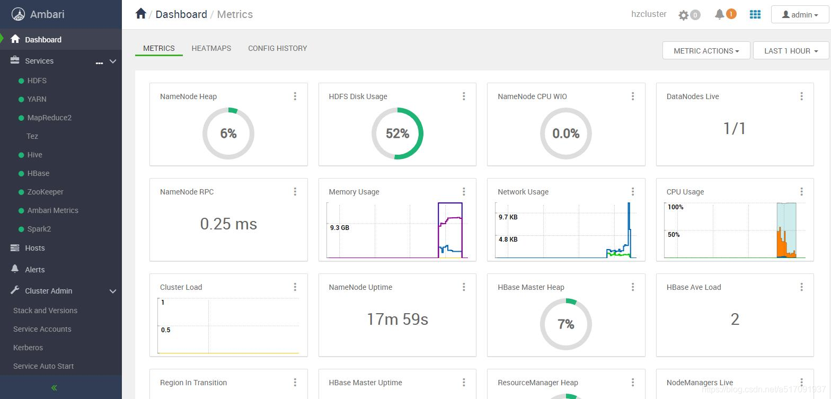Open NameNode CPU WIO widget options menu
This screenshot has width=831, height=399.
pyautogui.click(x=633, y=96)
